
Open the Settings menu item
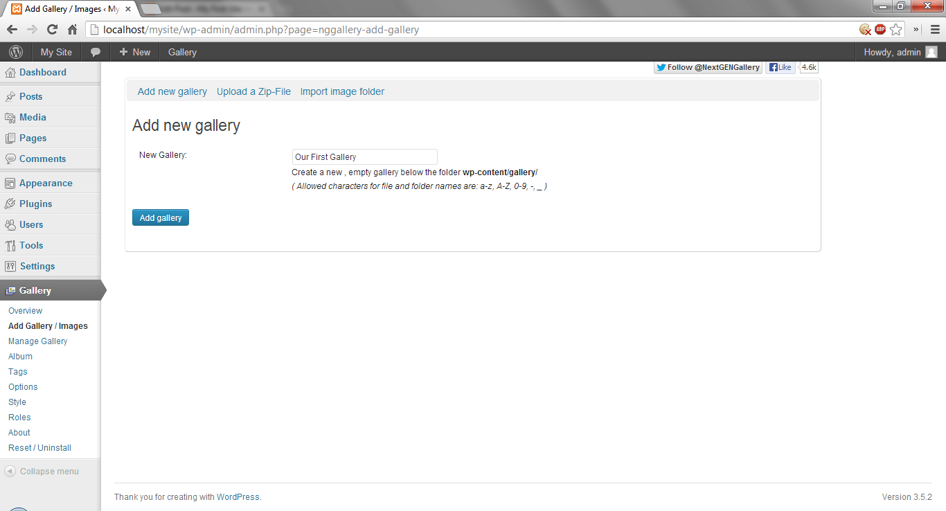pyautogui.click(x=37, y=266)
